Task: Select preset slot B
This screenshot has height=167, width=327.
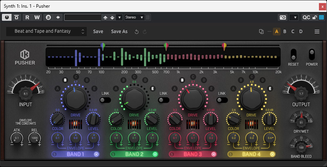Action: (284, 32)
